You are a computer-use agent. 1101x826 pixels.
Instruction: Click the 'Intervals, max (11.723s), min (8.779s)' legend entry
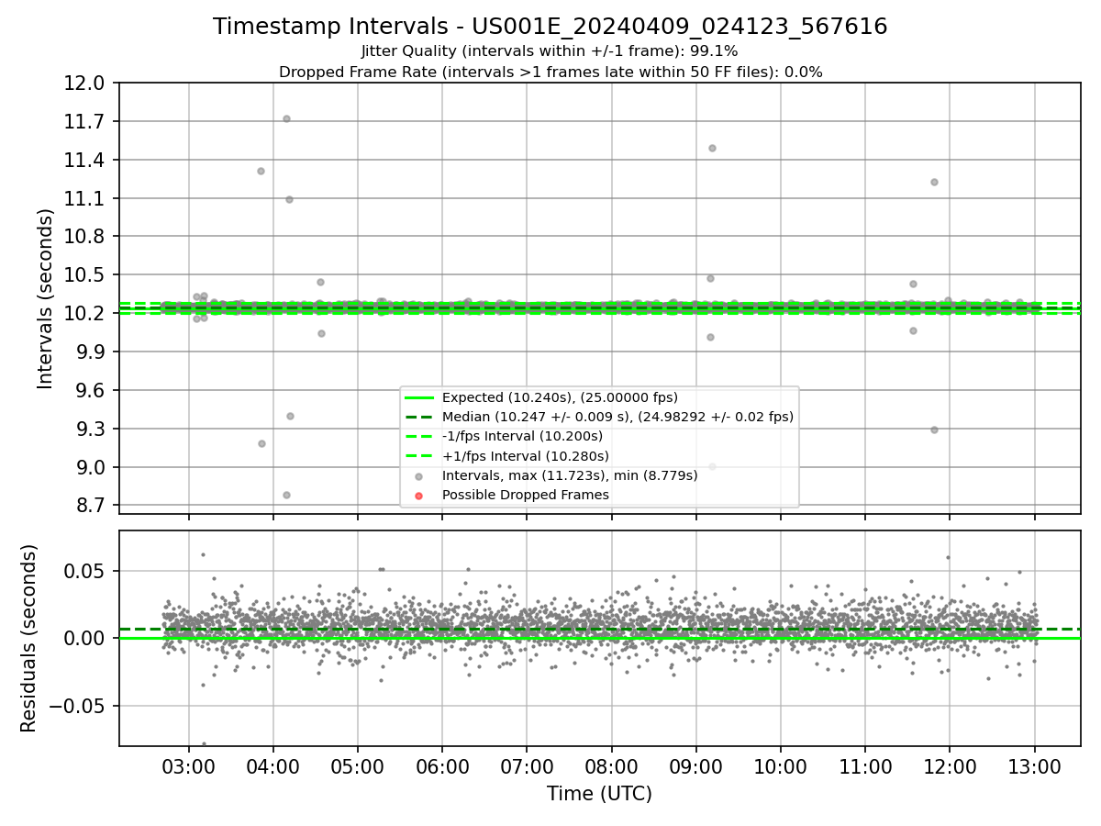[x=570, y=475]
